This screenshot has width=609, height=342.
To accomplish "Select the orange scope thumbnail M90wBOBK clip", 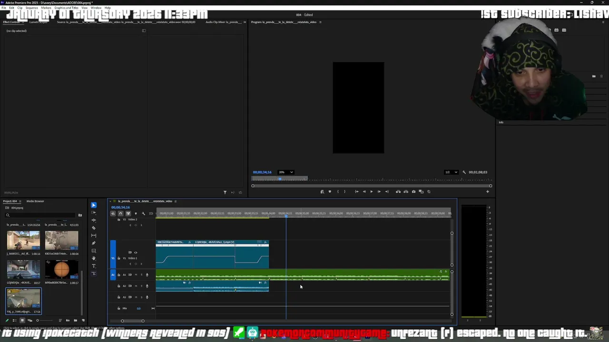I will pyautogui.click(x=61, y=270).
